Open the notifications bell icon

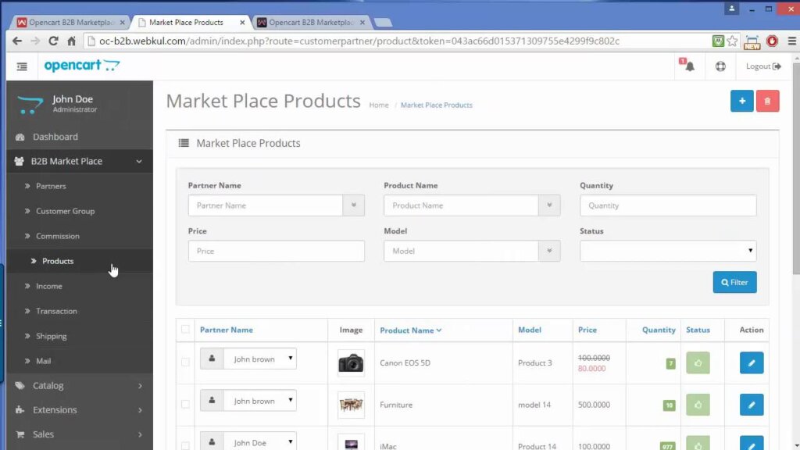[689, 66]
